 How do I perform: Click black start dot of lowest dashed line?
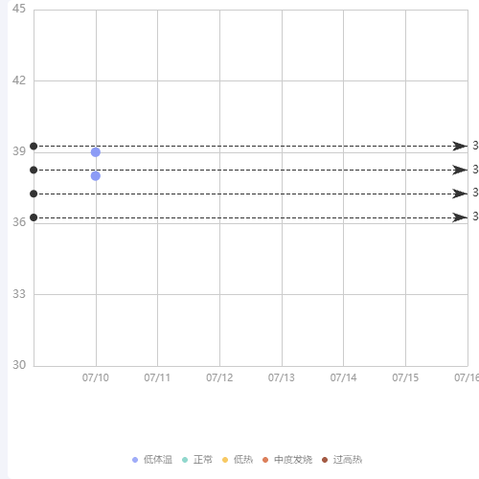(34, 217)
